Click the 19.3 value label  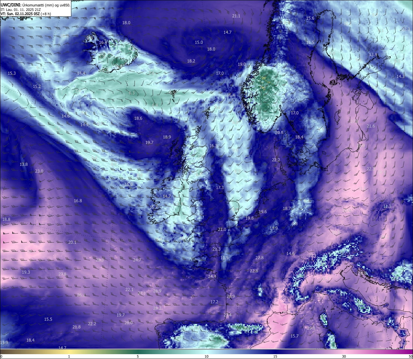point(26,272)
